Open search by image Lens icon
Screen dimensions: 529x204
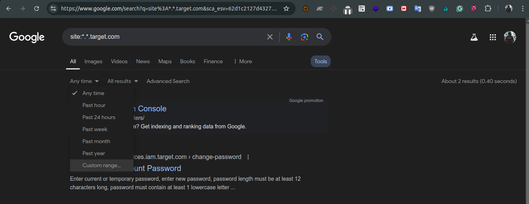point(304,37)
